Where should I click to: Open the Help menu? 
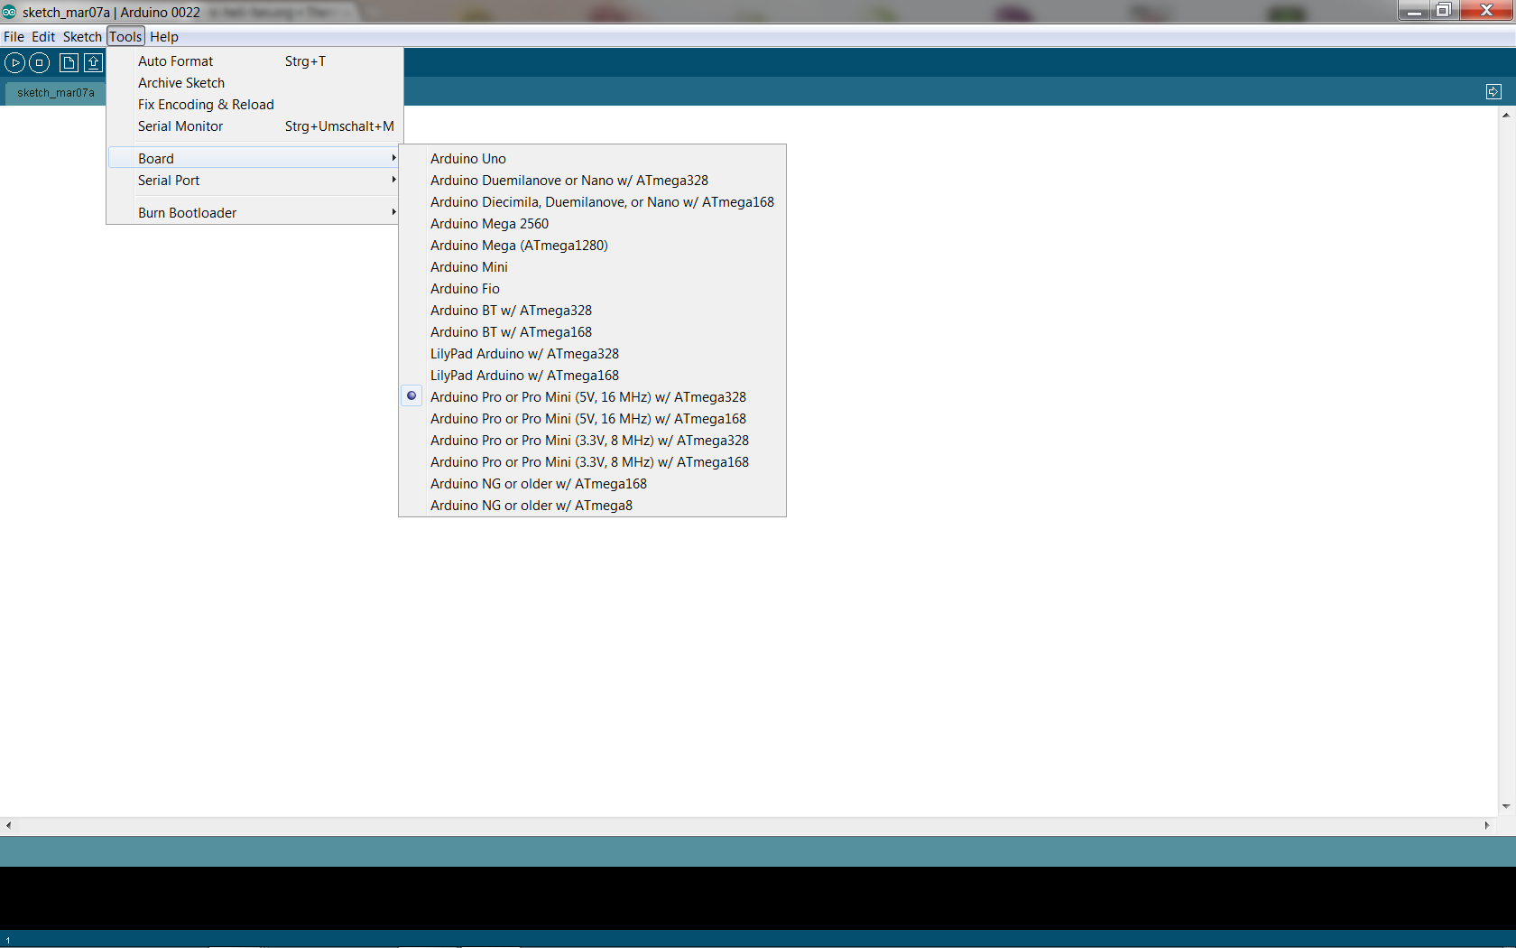pos(164,37)
